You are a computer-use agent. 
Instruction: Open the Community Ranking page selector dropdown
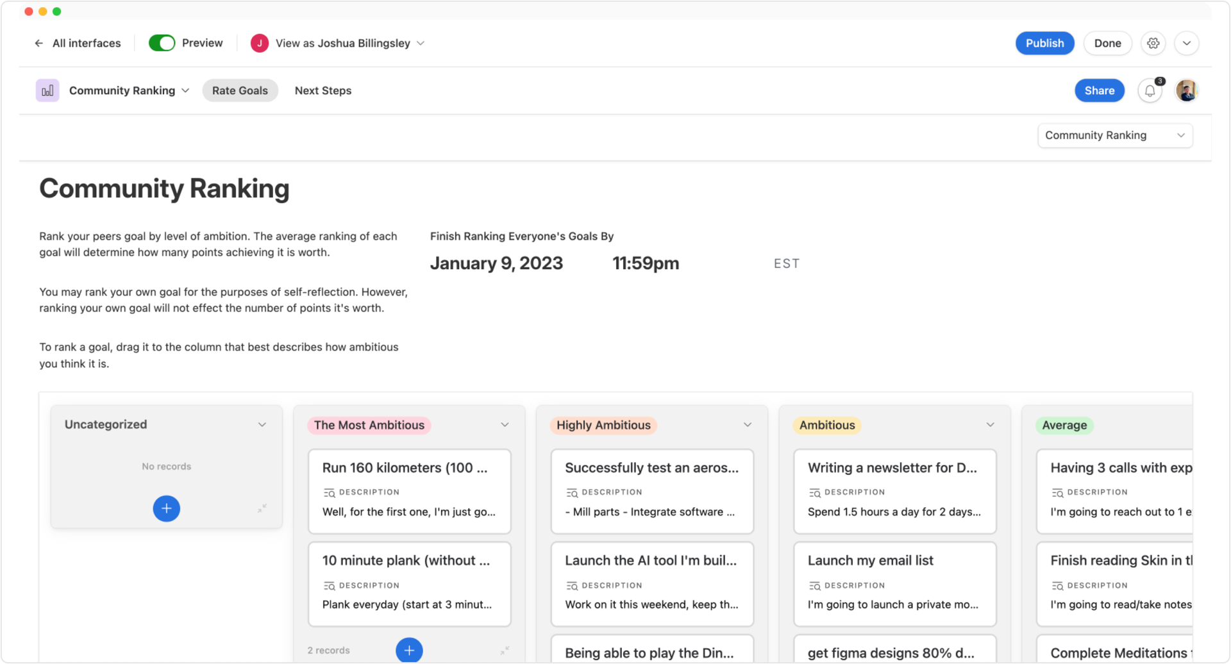click(1115, 135)
